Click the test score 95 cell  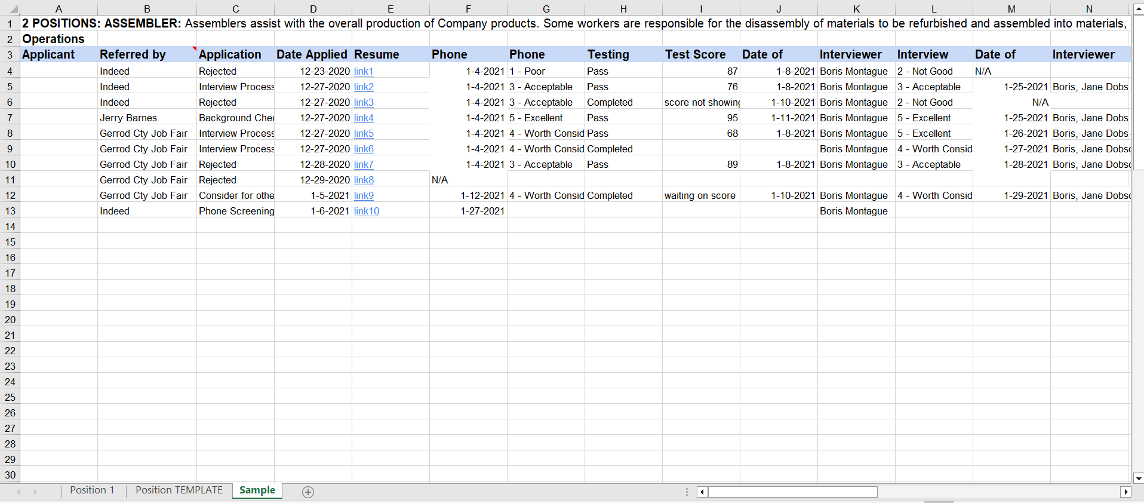click(x=701, y=118)
